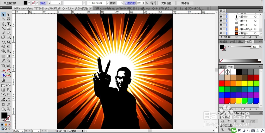Hide the 复合路径 layer with its eye icon
The image size is (265, 133).
point(221,29)
